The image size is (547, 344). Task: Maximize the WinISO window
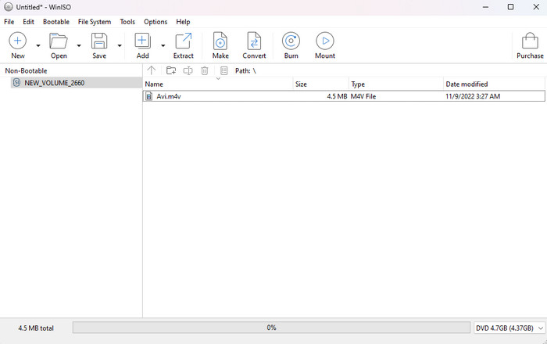click(511, 7)
